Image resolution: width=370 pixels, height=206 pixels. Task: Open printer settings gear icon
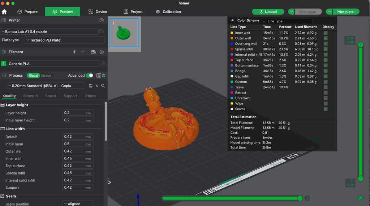[102, 20]
